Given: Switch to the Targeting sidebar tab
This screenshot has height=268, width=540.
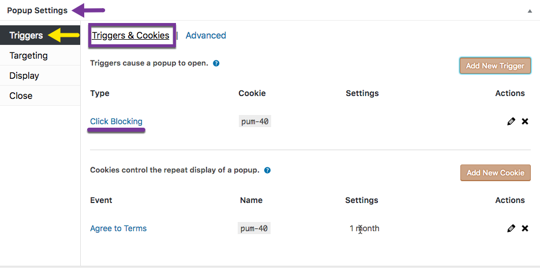Looking at the screenshot, I should click(x=40, y=55).
